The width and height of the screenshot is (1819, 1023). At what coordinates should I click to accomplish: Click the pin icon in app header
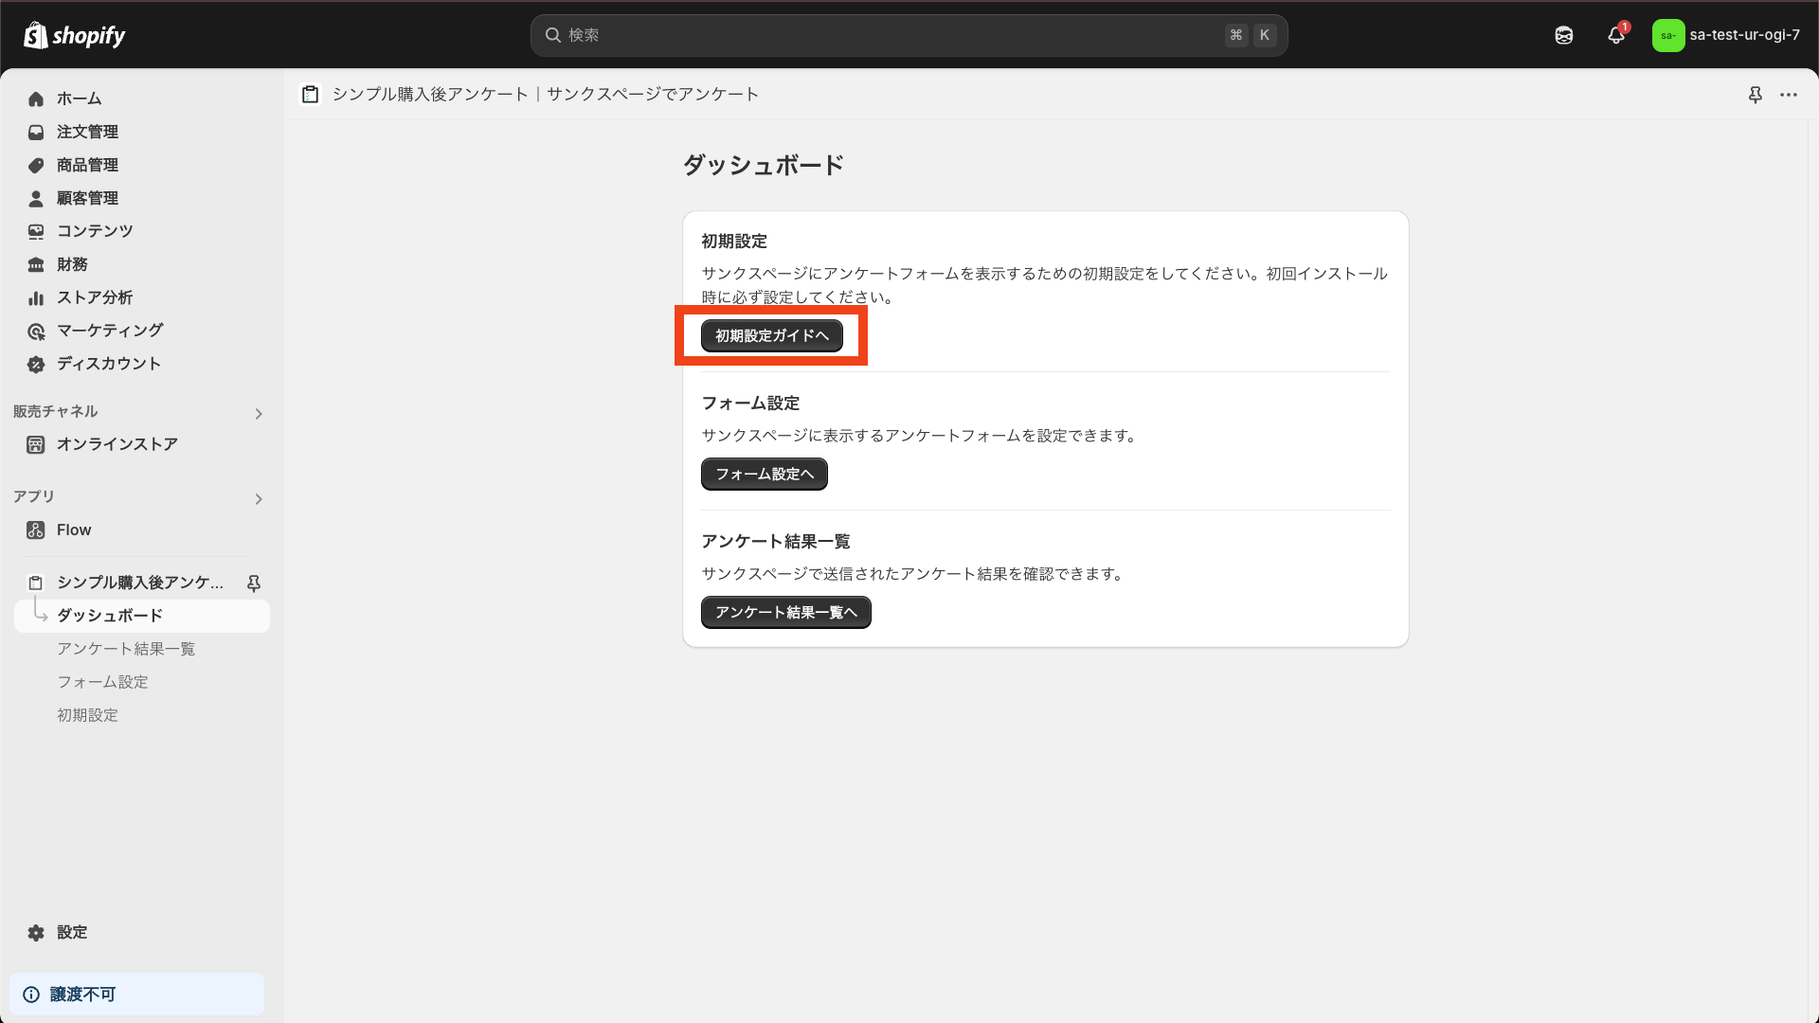1755,95
